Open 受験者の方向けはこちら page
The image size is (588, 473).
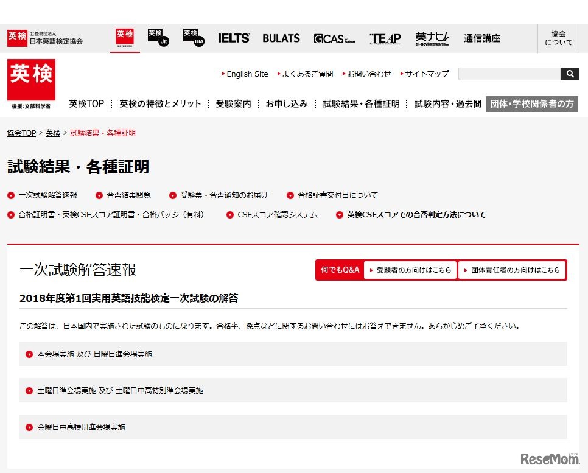pos(410,270)
